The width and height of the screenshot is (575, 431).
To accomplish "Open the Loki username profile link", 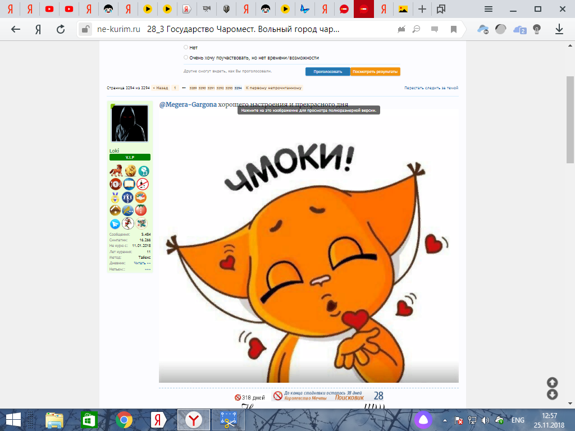I will pos(114,150).
